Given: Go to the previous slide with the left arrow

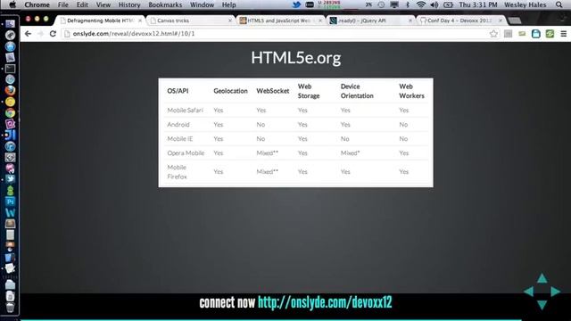Looking at the screenshot, I should click(528, 292).
